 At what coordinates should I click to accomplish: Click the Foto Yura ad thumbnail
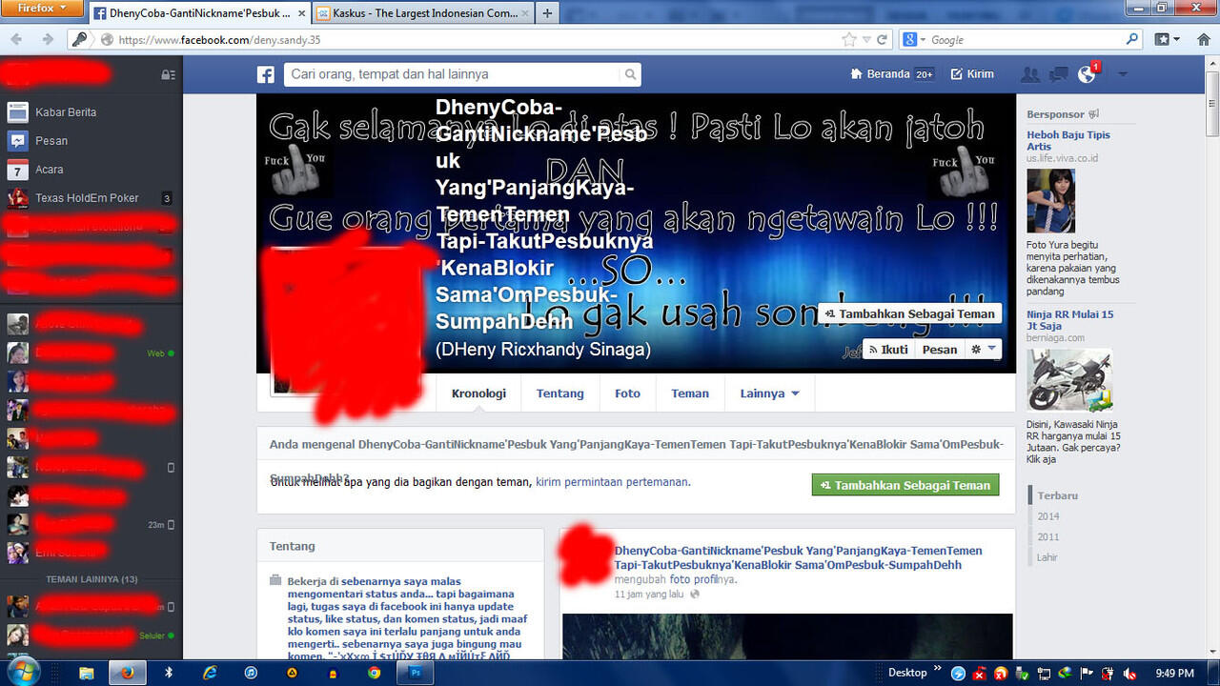1050,201
